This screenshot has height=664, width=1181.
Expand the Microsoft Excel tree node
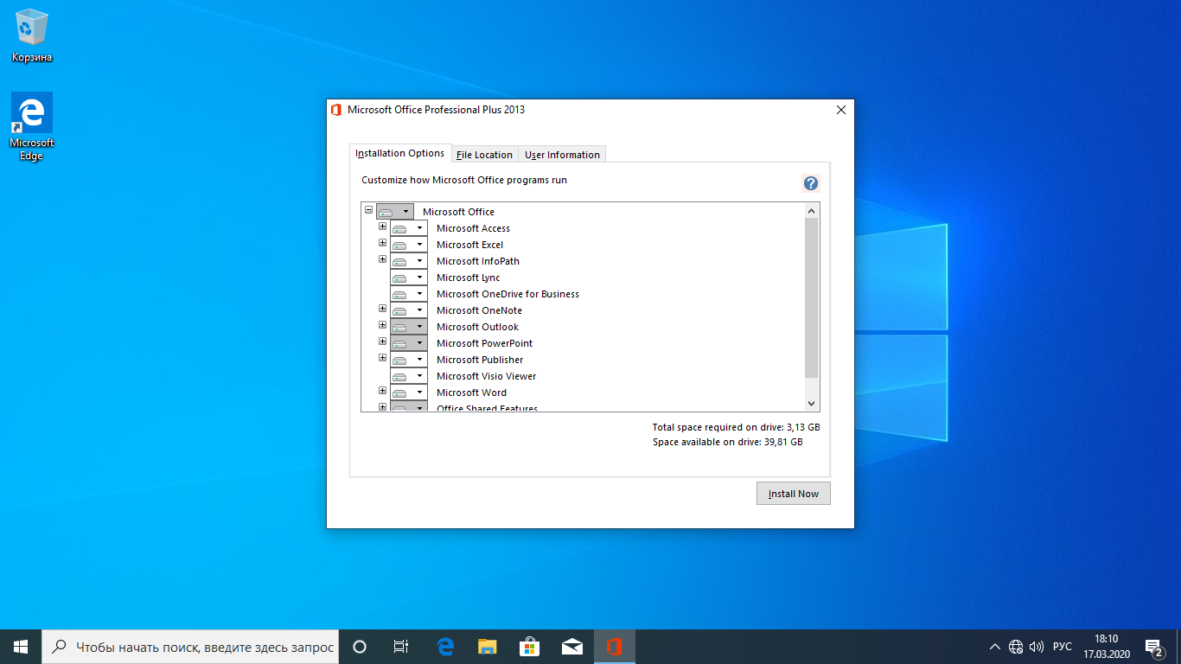click(383, 243)
